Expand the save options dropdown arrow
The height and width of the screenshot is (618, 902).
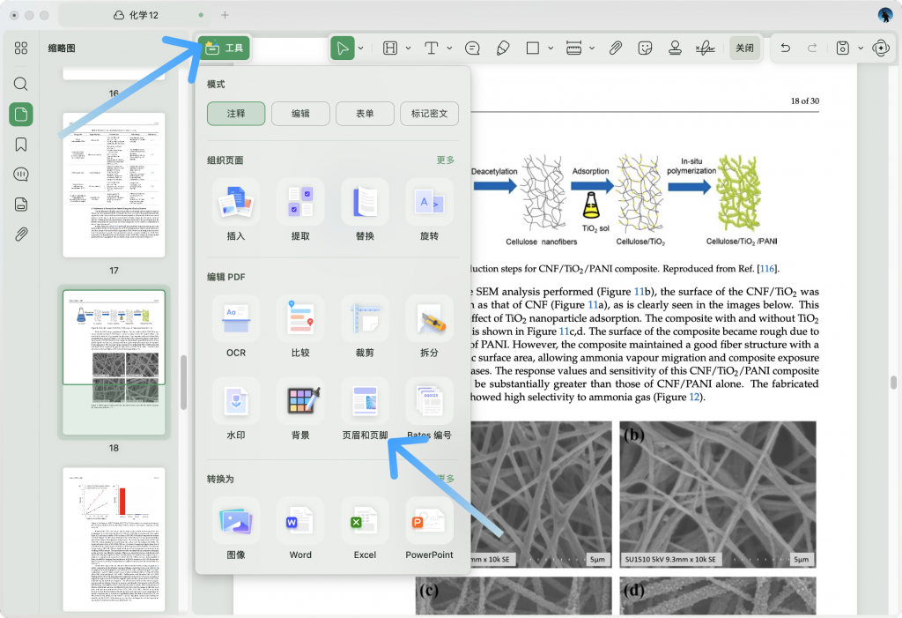pos(861,48)
